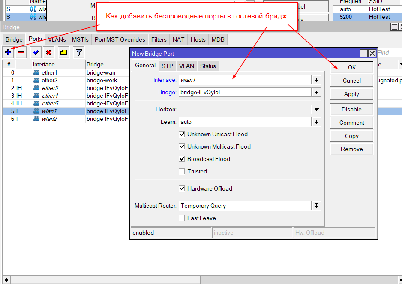Click Multicast Router field Temporary Query

pyautogui.click(x=245, y=206)
